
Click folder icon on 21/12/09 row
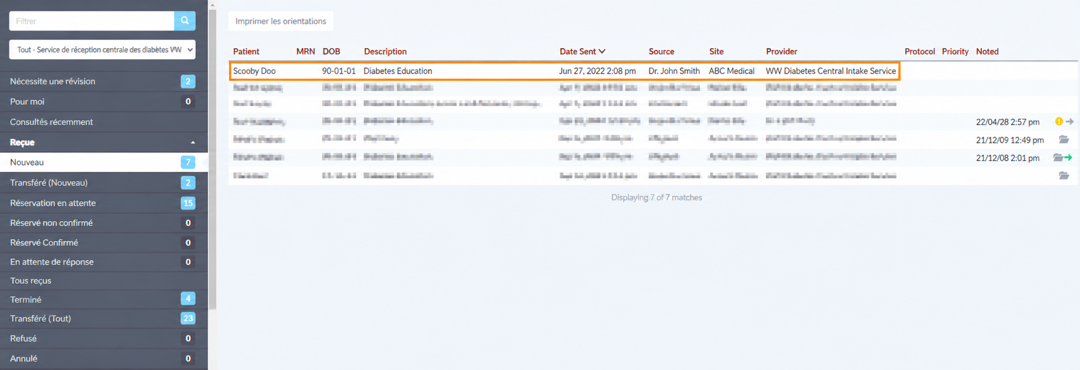click(1064, 140)
